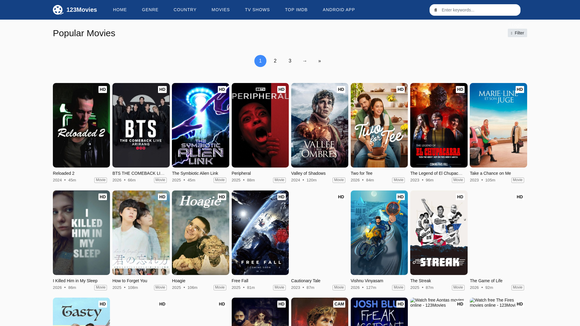Open the COUNTRY menu
580x326 pixels.
[x=185, y=10]
